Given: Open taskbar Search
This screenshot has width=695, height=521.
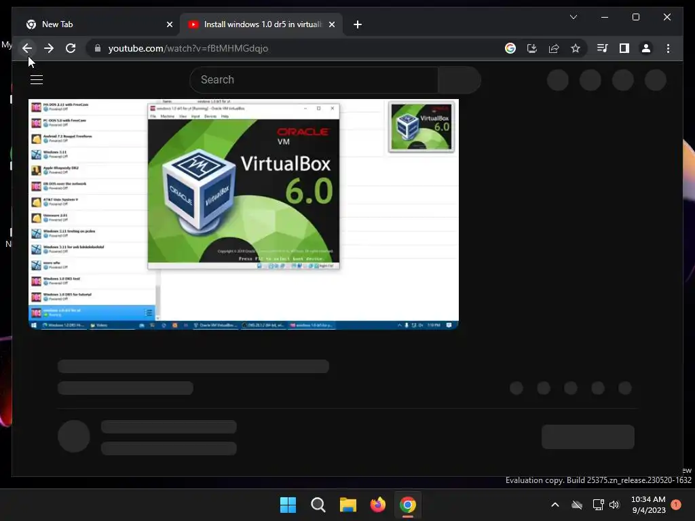Looking at the screenshot, I should (318, 505).
